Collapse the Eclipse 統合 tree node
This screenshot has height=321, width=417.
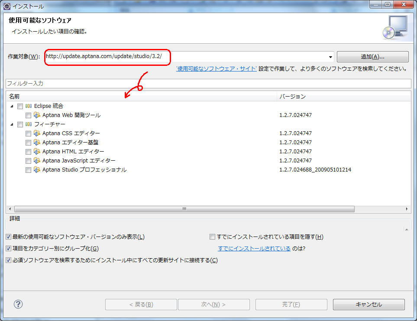click(11, 106)
